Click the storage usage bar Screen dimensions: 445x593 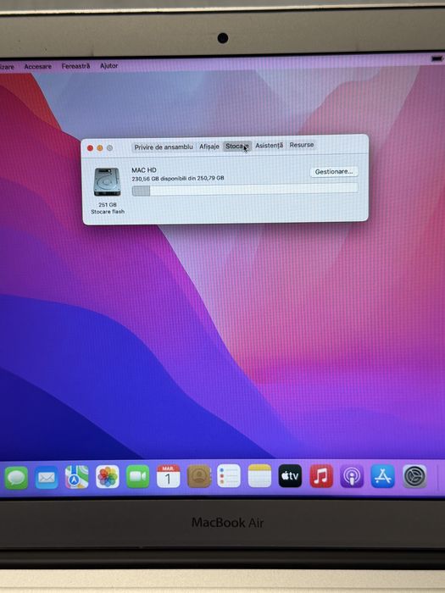coord(245,190)
